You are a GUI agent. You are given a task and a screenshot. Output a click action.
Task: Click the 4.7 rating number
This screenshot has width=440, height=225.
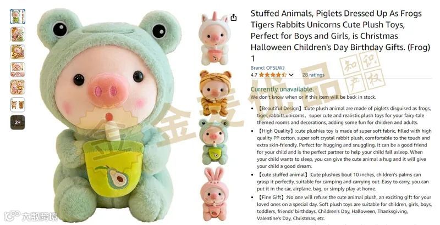click(254, 75)
